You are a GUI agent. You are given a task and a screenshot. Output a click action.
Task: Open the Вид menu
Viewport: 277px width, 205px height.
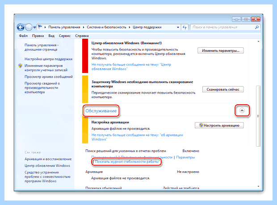(x=51, y=36)
